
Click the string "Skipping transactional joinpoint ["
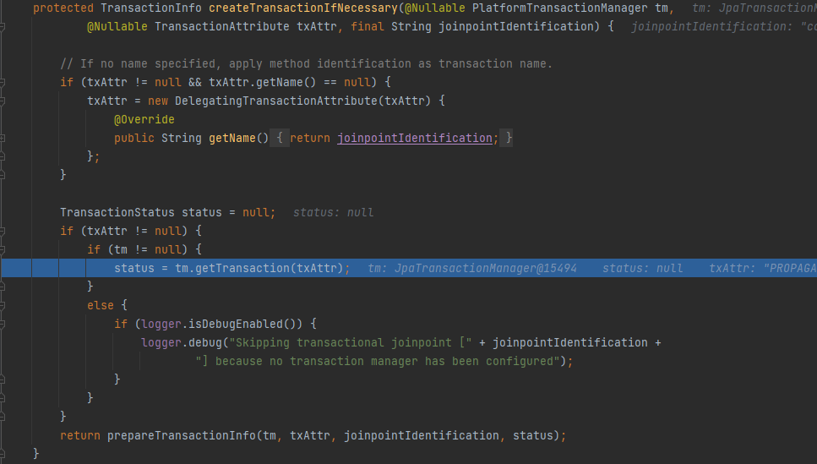click(x=351, y=342)
